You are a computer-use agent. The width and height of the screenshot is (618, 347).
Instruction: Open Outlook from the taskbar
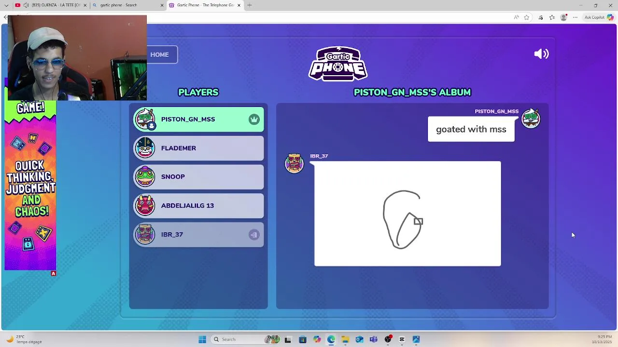pos(359,339)
